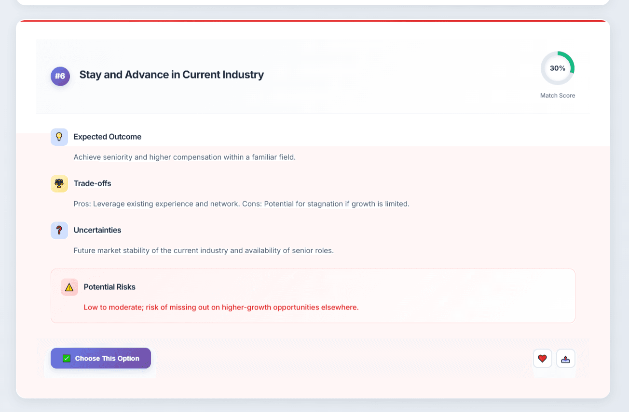Click the lightbulb Expected Outcome icon
629x412 pixels.
pos(59,137)
